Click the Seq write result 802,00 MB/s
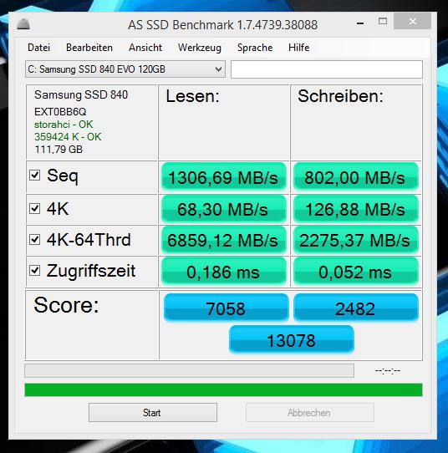Viewport: 448px width, 453px height. click(356, 177)
